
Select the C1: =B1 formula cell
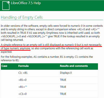pyautogui.click(x=23, y=73)
